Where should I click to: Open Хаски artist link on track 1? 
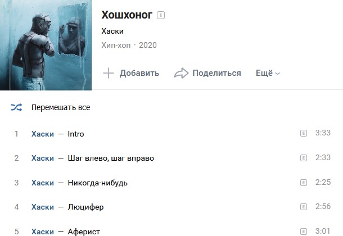43,134
